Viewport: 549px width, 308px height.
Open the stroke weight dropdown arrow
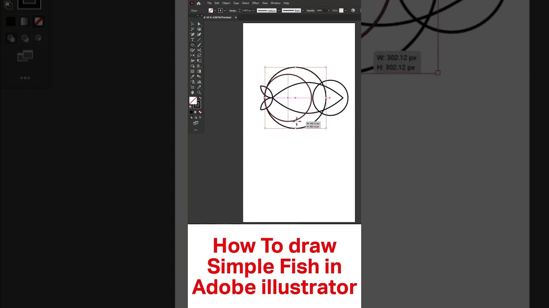pos(253,10)
